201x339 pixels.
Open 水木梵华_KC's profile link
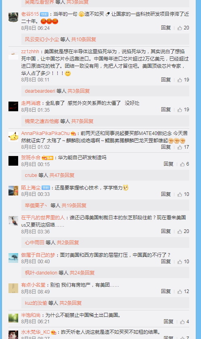(x=36, y=332)
